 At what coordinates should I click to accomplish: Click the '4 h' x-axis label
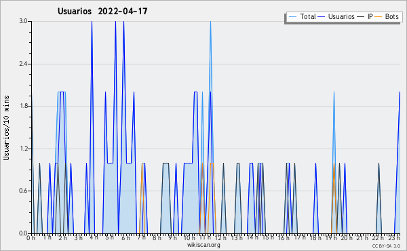coord(94,237)
